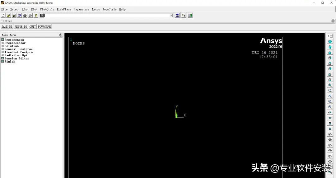Open the Report Generator icon
The image size is (336, 178).
[x=30, y=16]
